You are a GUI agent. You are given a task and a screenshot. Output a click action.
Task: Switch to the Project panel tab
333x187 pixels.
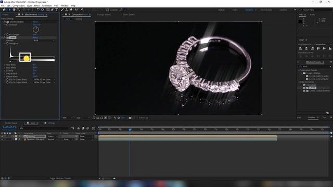point(5,15)
